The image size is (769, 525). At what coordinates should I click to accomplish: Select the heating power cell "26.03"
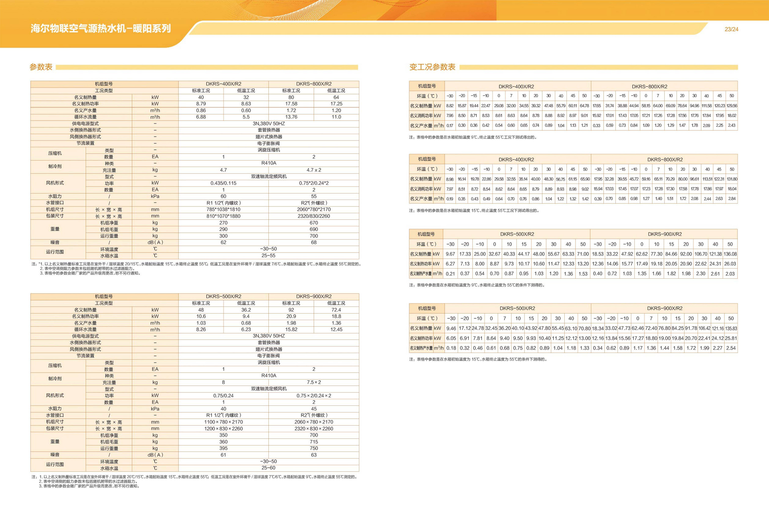[730, 264]
